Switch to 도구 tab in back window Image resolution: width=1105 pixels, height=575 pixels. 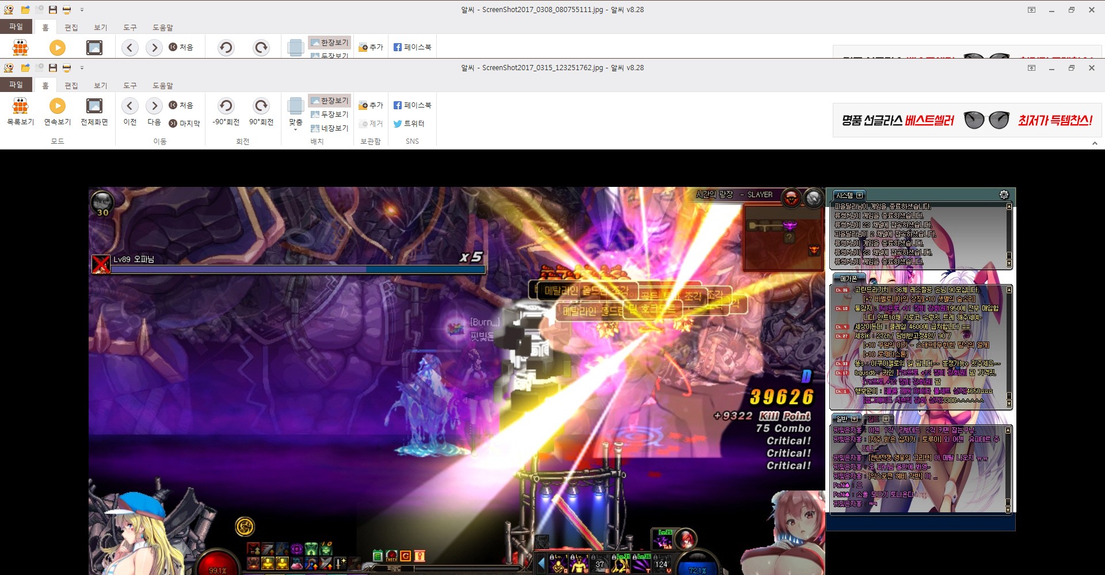pyautogui.click(x=130, y=28)
